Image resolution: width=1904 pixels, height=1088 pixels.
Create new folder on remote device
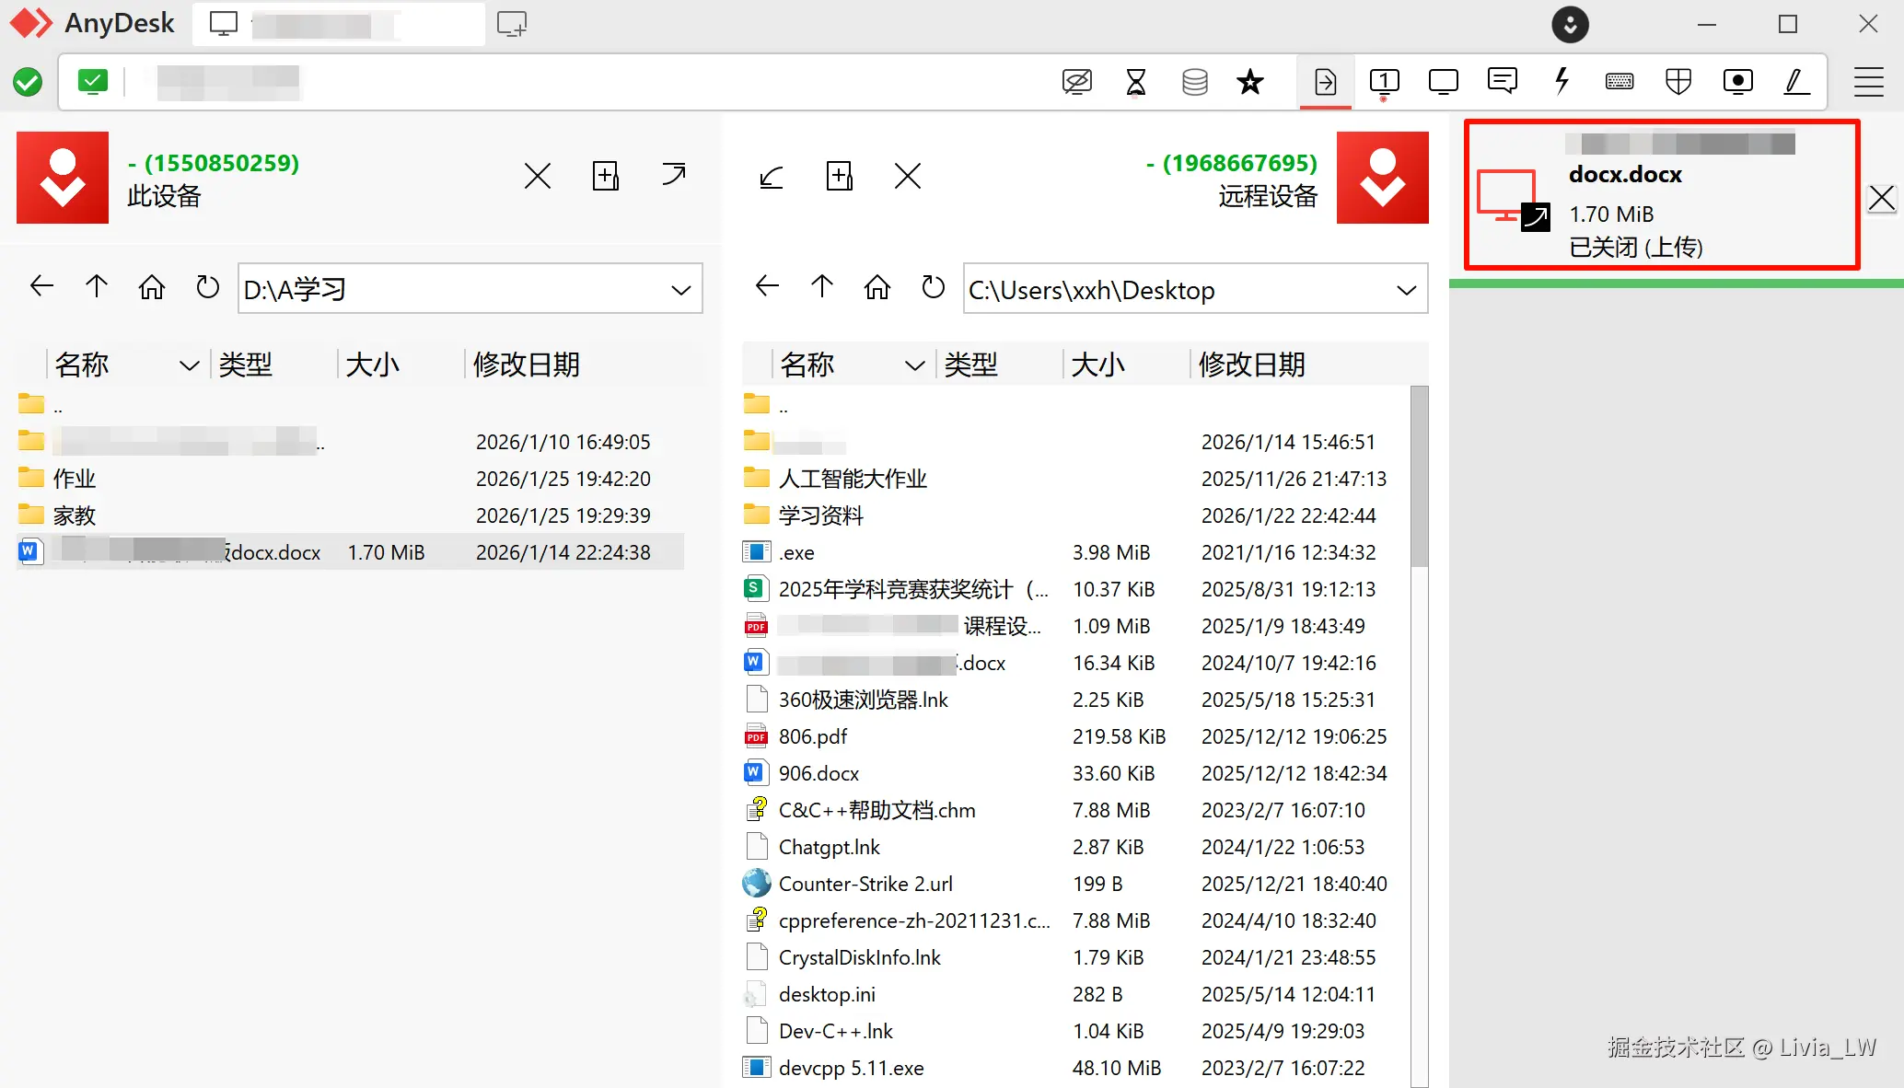pyautogui.click(x=839, y=176)
